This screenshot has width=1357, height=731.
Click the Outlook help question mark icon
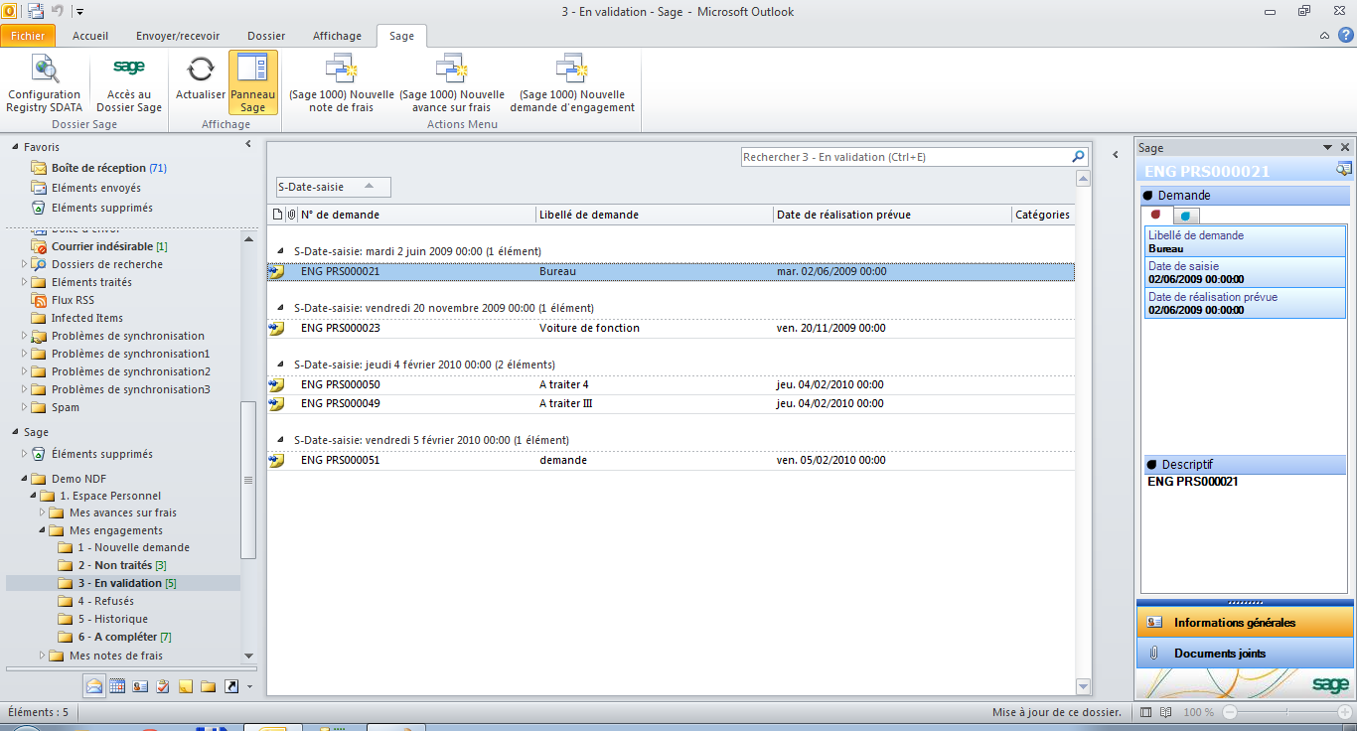click(x=1345, y=36)
